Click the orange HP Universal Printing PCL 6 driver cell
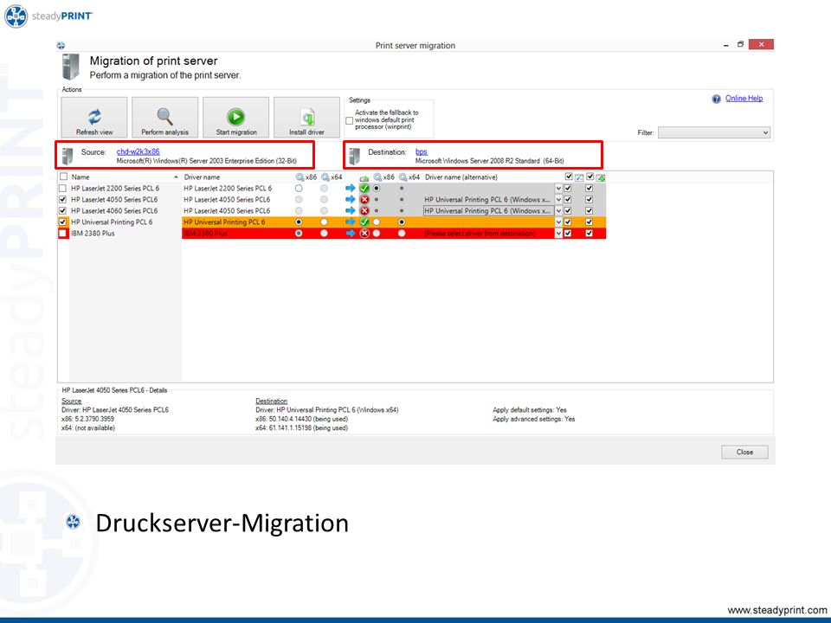831x623 pixels. (x=237, y=222)
